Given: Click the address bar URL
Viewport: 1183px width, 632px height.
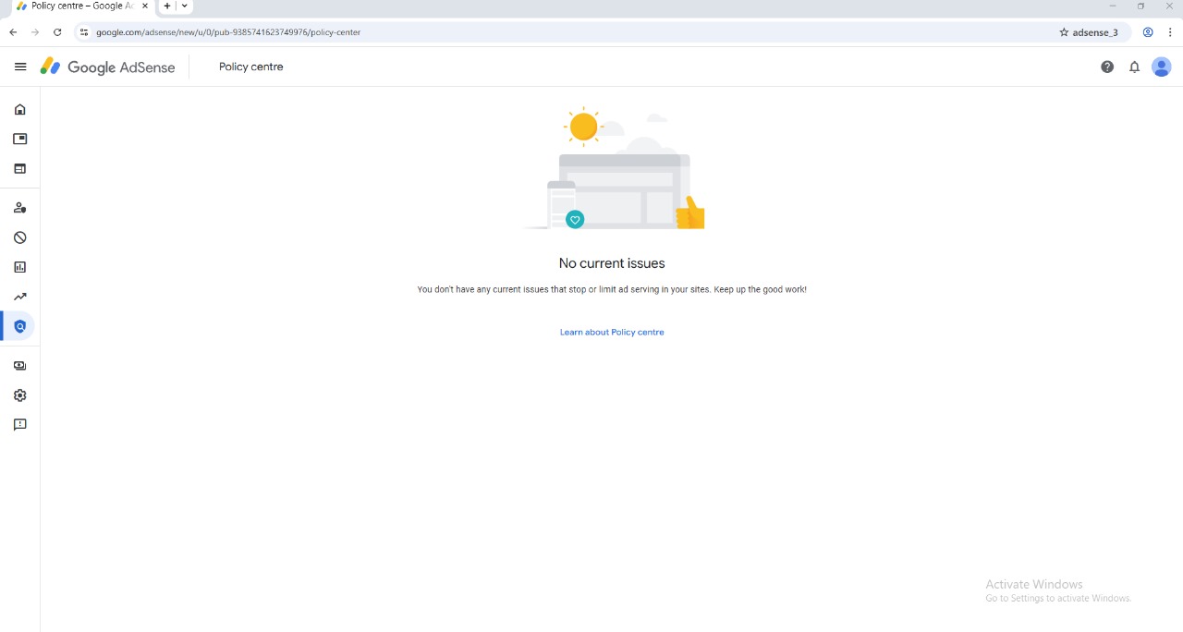Looking at the screenshot, I should pyautogui.click(x=228, y=32).
